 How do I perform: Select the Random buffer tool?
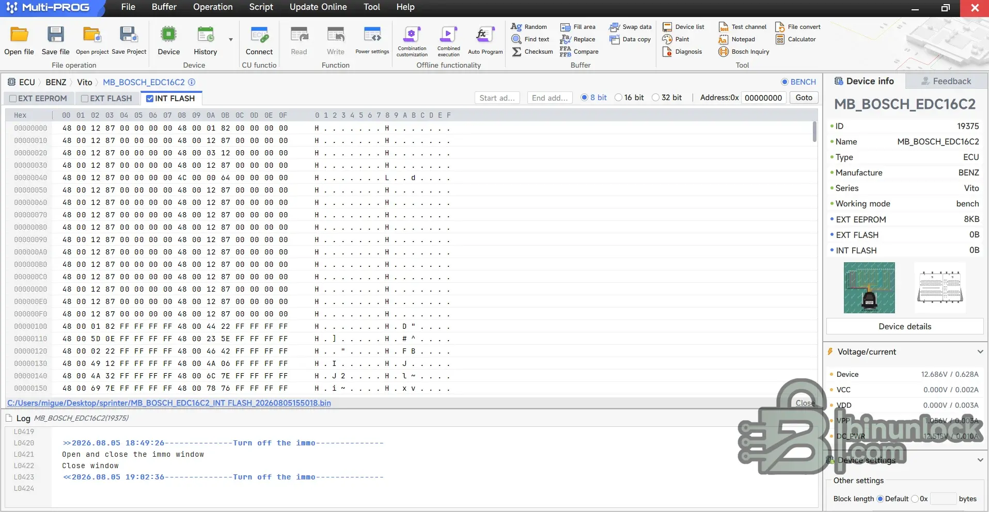pyautogui.click(x=529, y=27)
